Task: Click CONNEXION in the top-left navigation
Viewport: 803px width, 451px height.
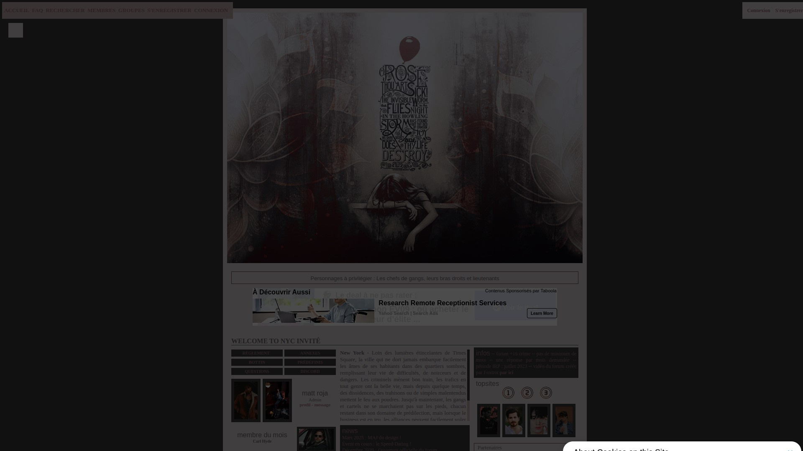Action: [211, 10]
